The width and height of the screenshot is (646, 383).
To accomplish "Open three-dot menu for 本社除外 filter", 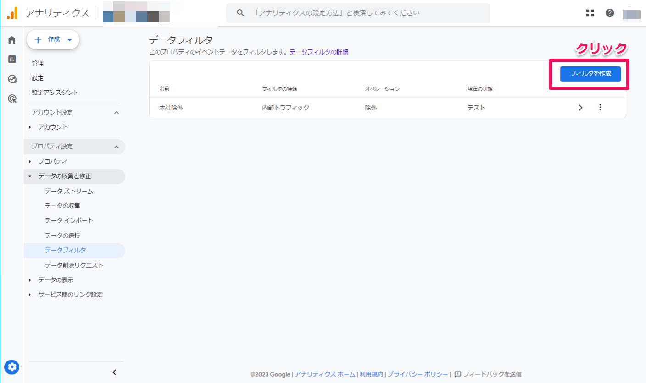I will coord(600,108).
